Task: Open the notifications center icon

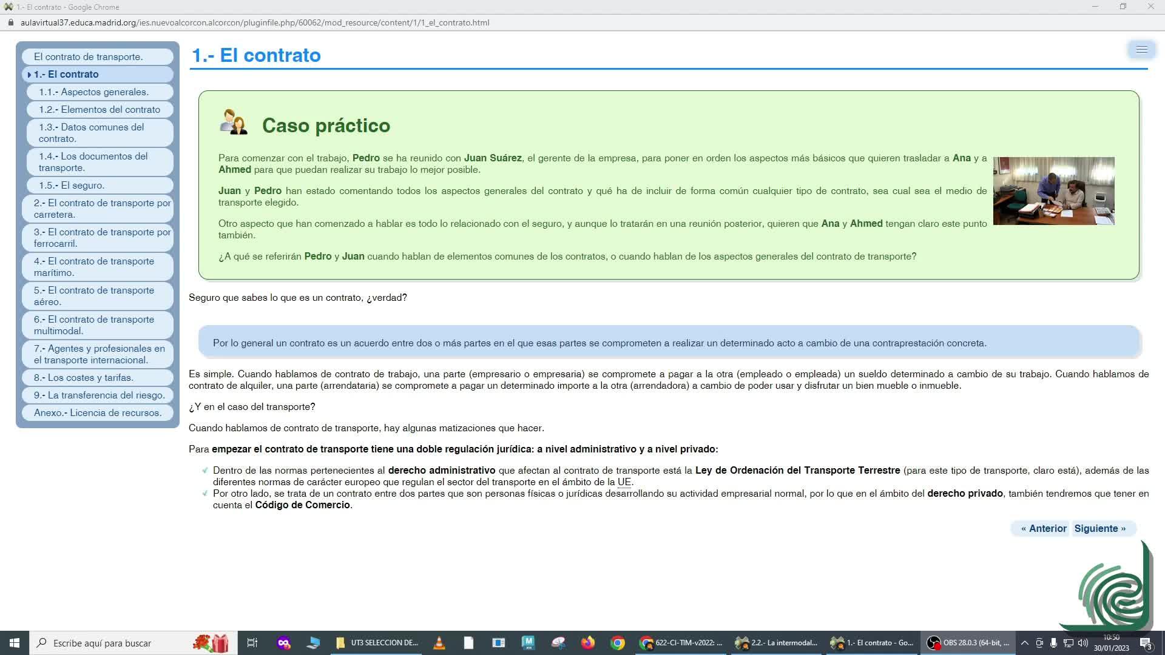Action: 1146,643
